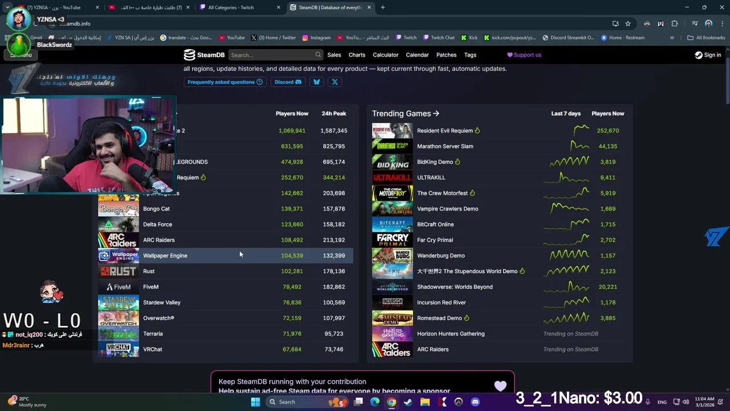The height and width of the screenshot is (411, 730).
Task: Click the Support us link
Action: pyautogui.click(x=524, y=55)
